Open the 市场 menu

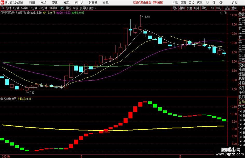pos(44,3)
